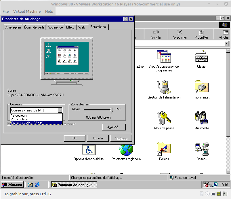Click the scrollbar down arrow
Viewport: 231px width, 199px height.
pos(228,172)
